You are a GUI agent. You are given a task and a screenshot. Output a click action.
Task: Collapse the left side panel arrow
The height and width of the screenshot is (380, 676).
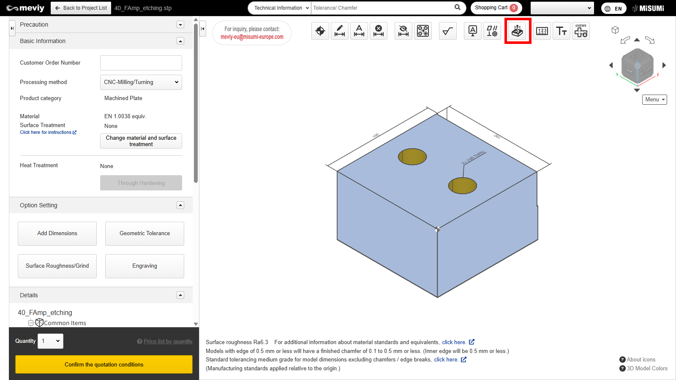click(12, 28)
